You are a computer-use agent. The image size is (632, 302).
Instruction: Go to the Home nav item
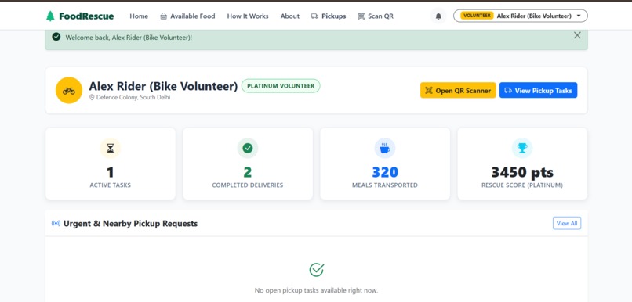pyautogui.click(x=139, y=16)
